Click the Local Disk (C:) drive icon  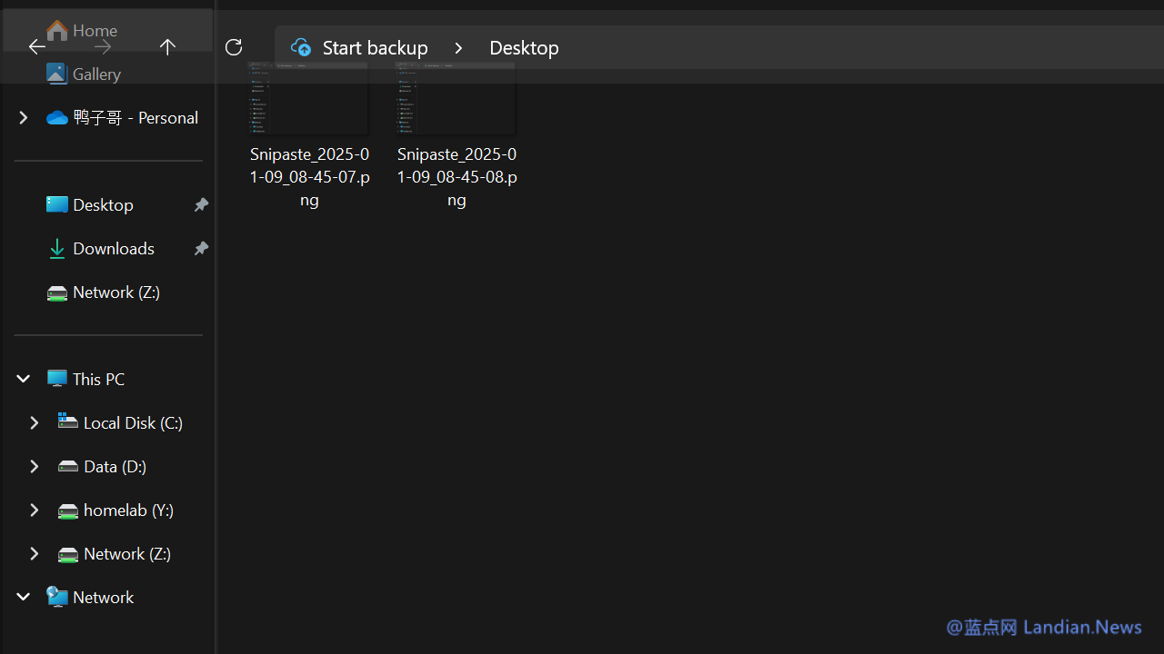point(68,421)
